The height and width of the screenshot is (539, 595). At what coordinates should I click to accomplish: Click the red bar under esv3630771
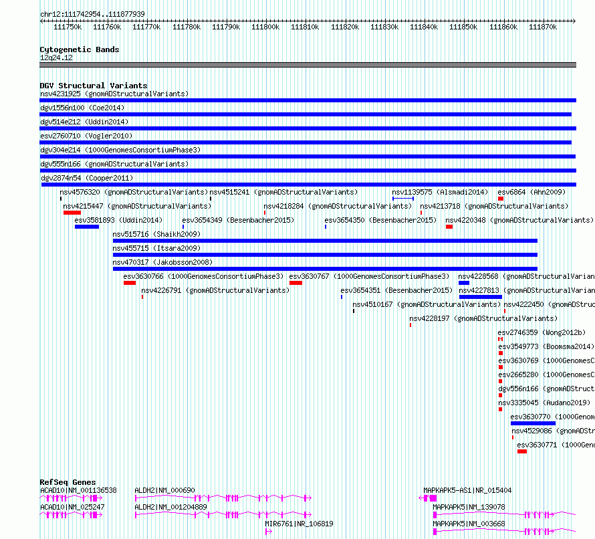click(x=522, y=451)
